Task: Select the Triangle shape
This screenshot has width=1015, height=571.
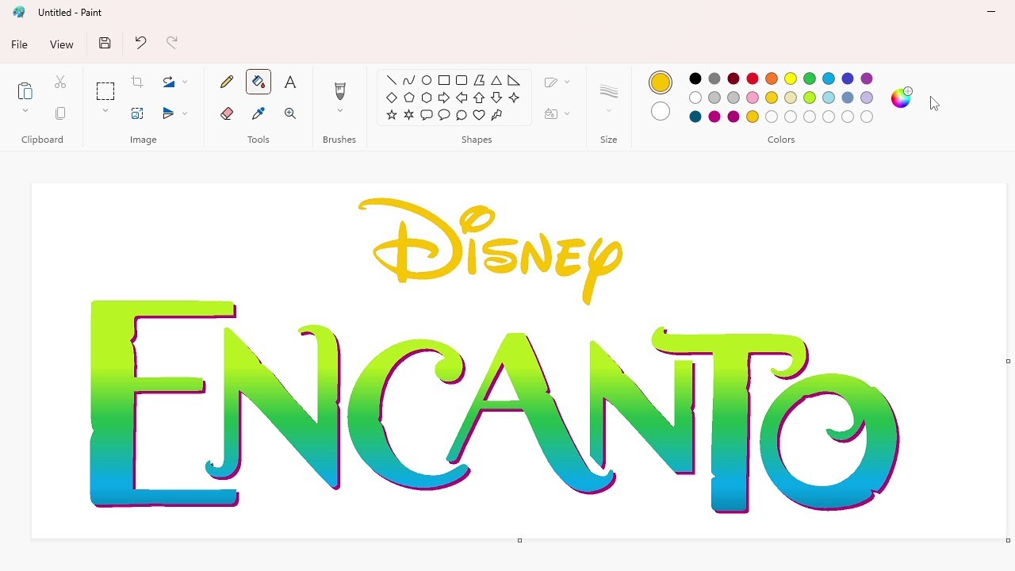Action: pyautogui.click(x=496, y=80)
